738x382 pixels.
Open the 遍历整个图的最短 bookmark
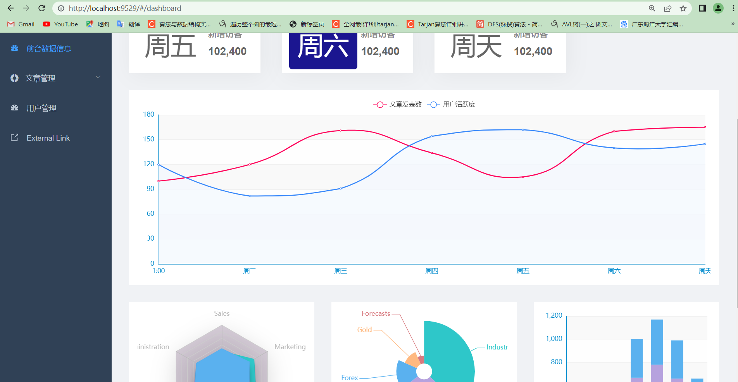point(250,24)
